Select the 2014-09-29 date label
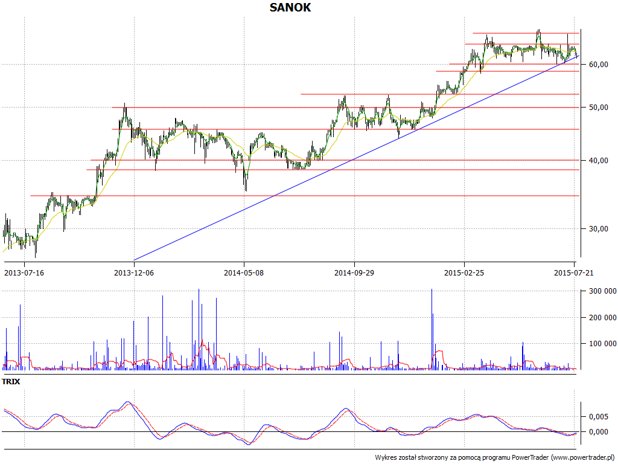Viewport: 618px width, 464px height. click(x=354, y=272)
